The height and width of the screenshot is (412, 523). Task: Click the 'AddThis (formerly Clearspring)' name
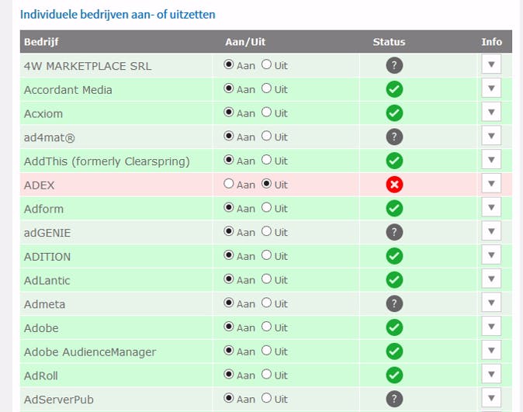tap(107, 161)
